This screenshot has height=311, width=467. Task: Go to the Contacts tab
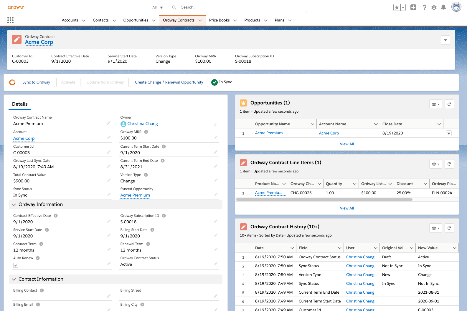[x=100, y=20]
